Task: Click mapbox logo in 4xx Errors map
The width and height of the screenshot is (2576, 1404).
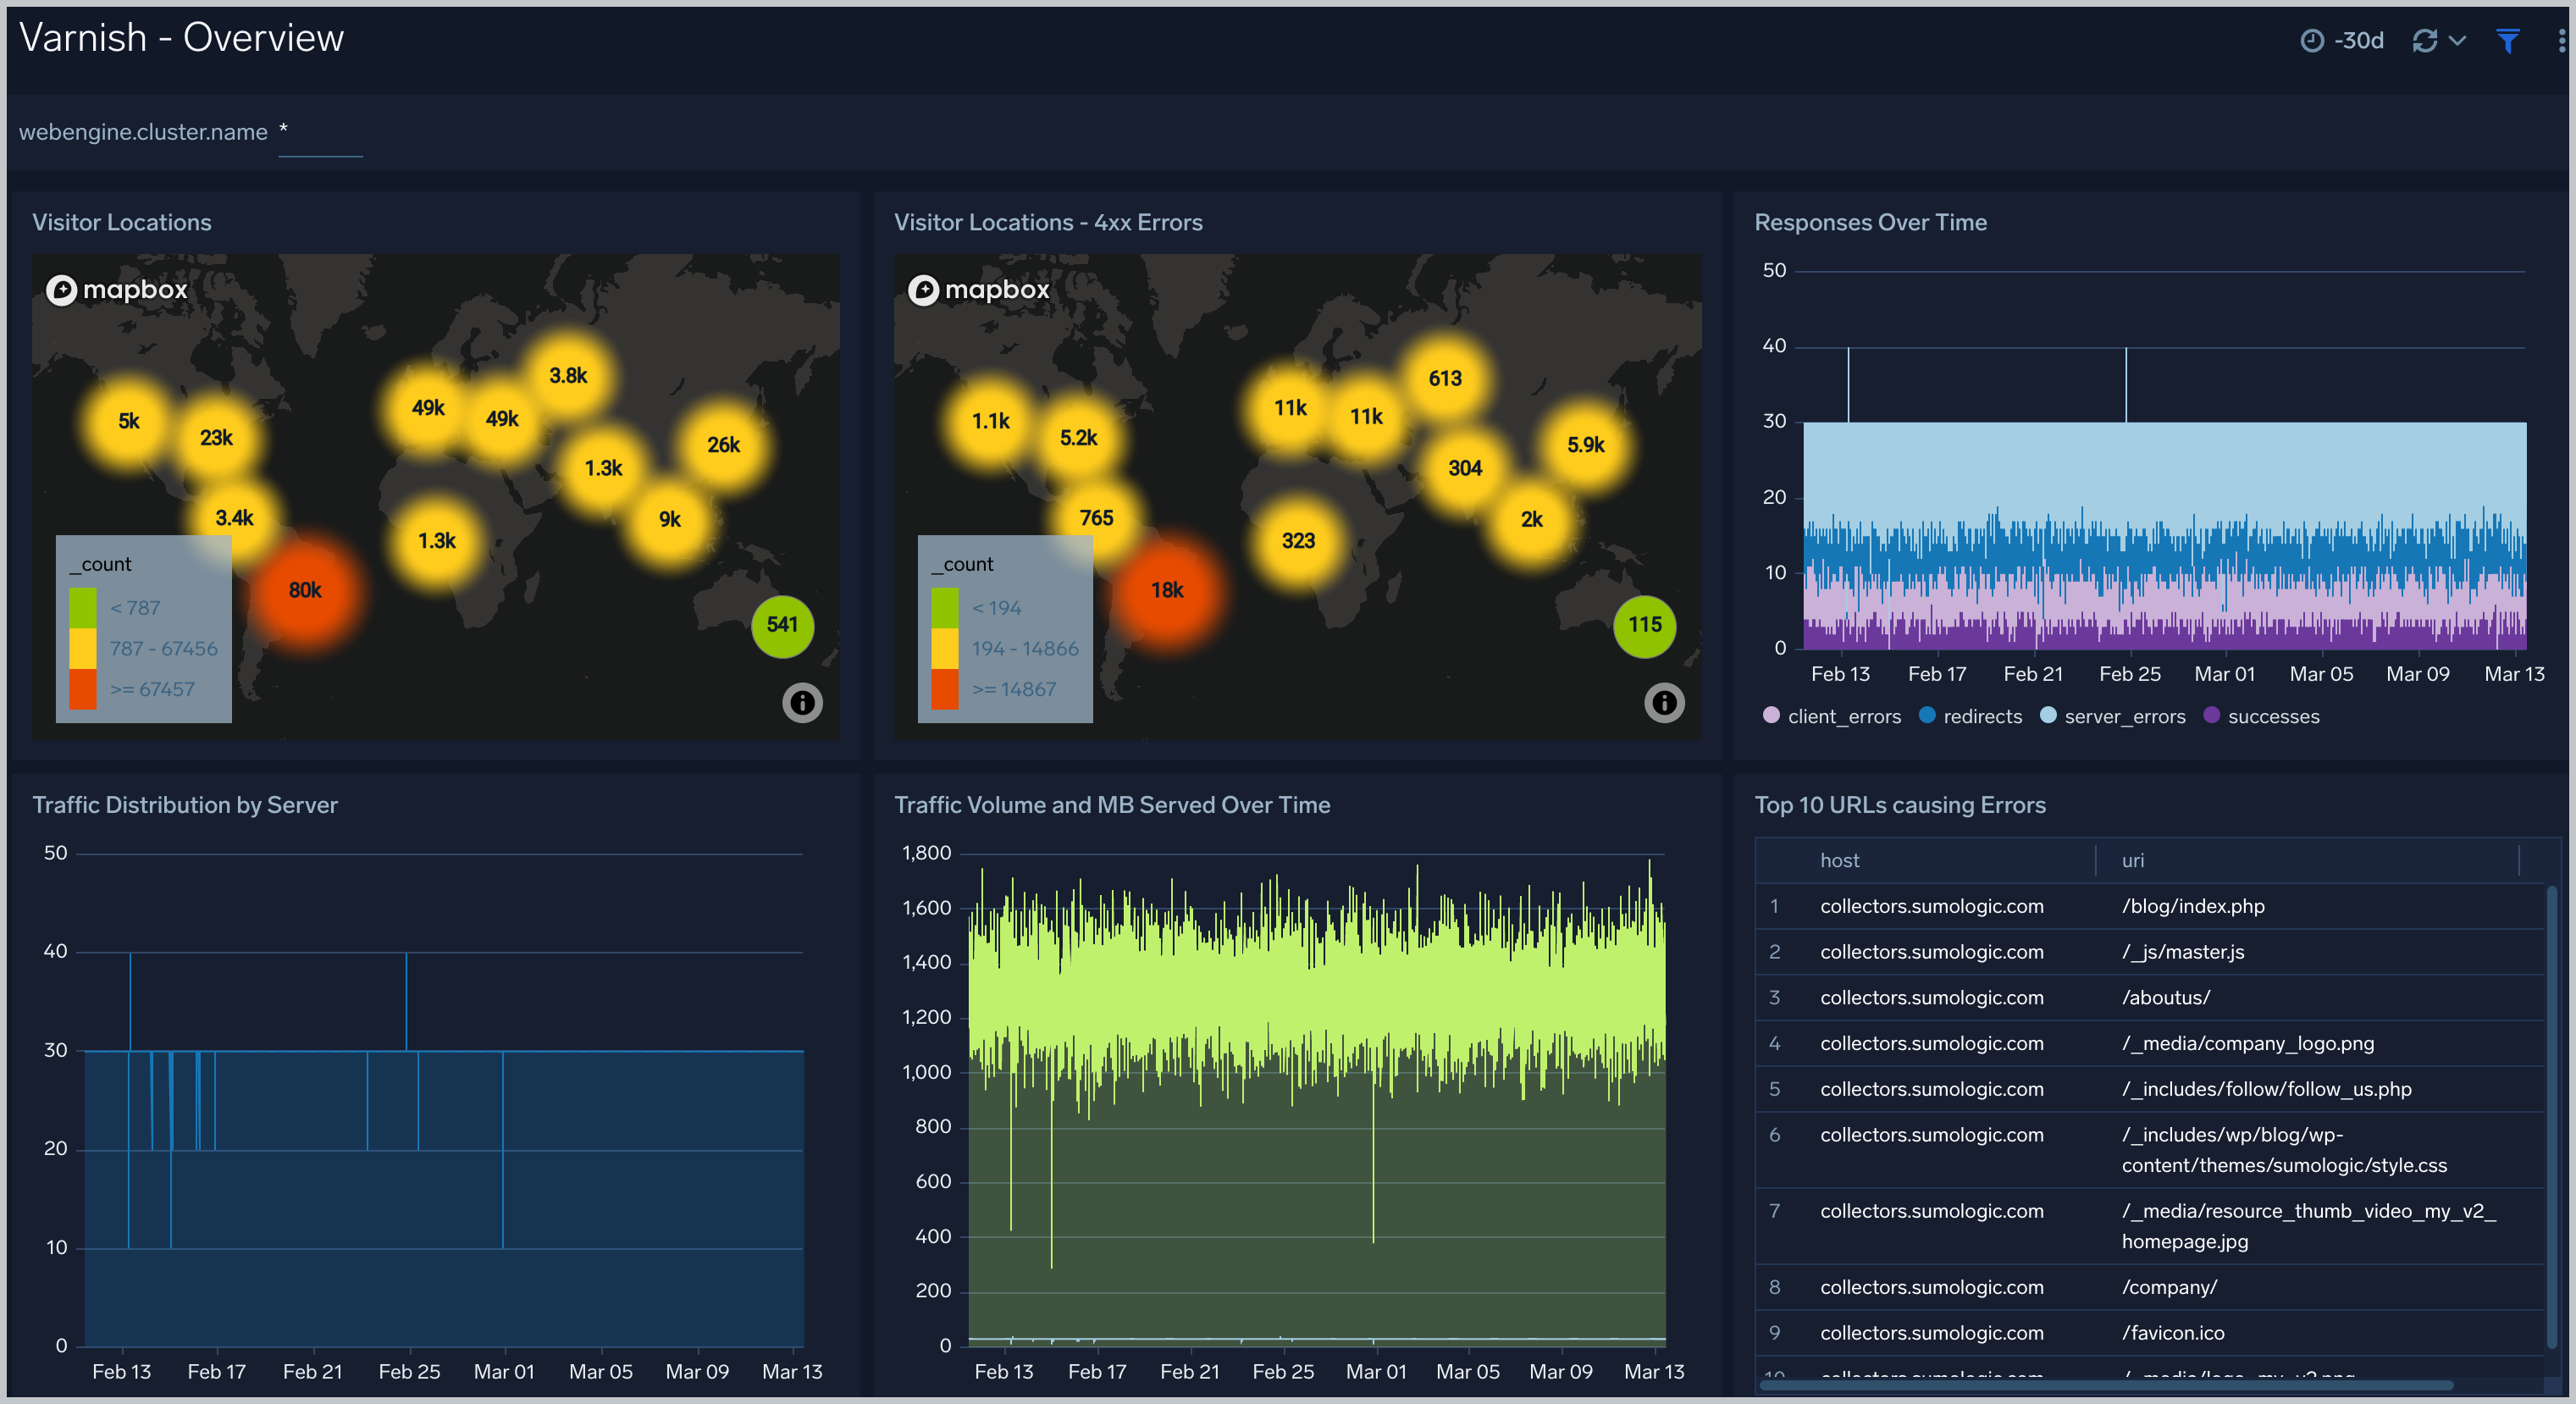Action: click(979, 290)
